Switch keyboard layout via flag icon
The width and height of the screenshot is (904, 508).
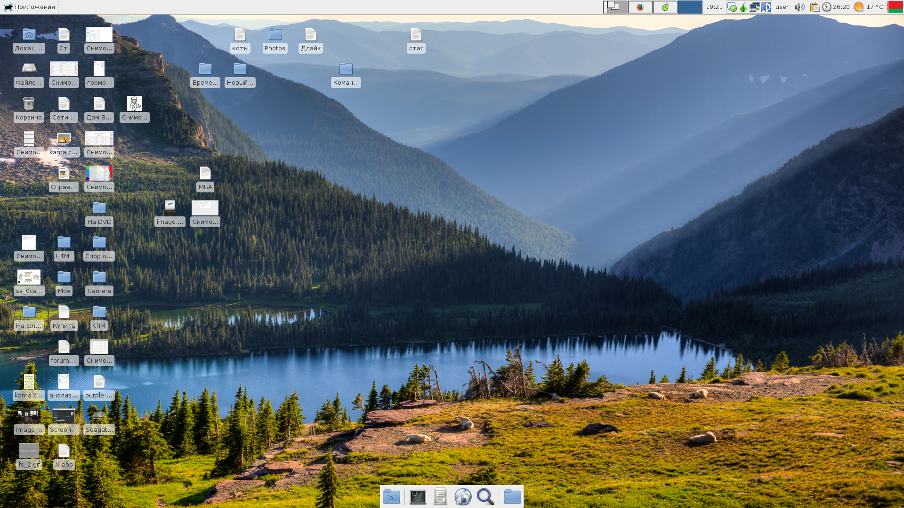pos(895,7)
